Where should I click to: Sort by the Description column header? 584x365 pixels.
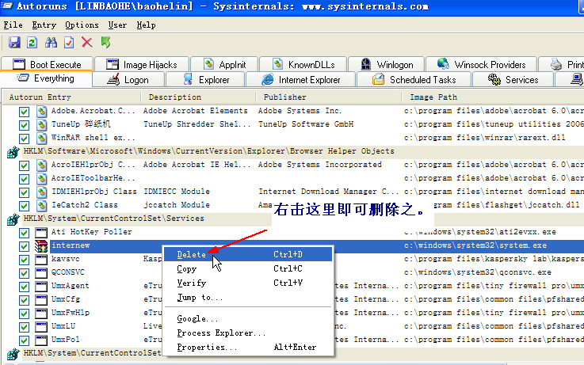(199, 97)
